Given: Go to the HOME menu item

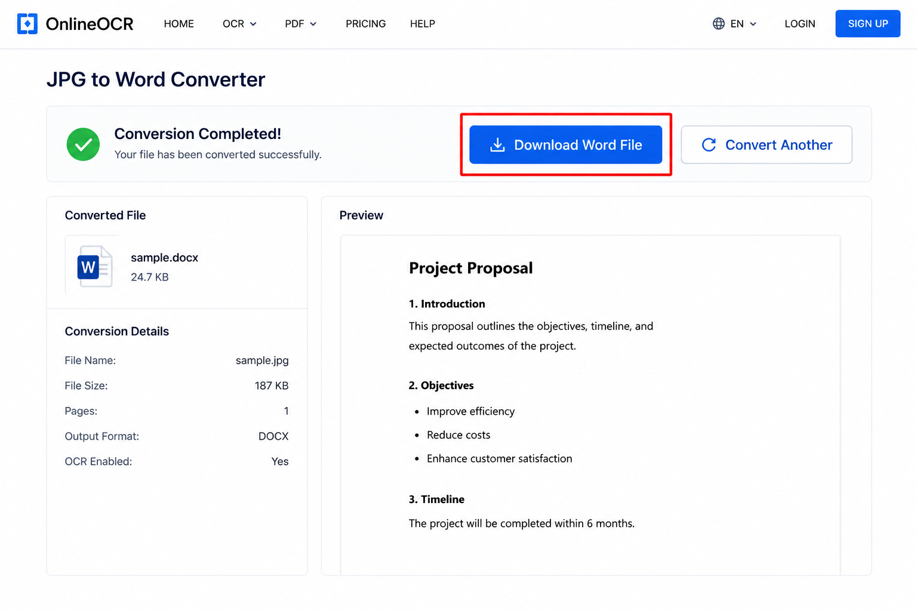Looking at the screenshot, I should pyautogui.click(x=179, y=24).
